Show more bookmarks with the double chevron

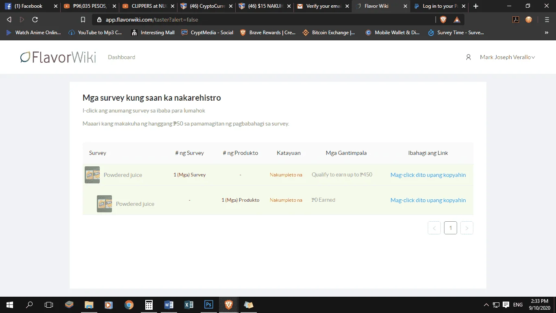[x=547, y=33]
